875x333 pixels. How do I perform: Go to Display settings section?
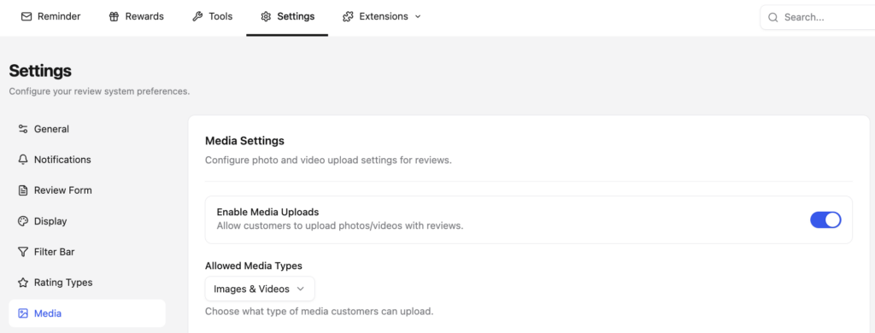click(87, 221)
